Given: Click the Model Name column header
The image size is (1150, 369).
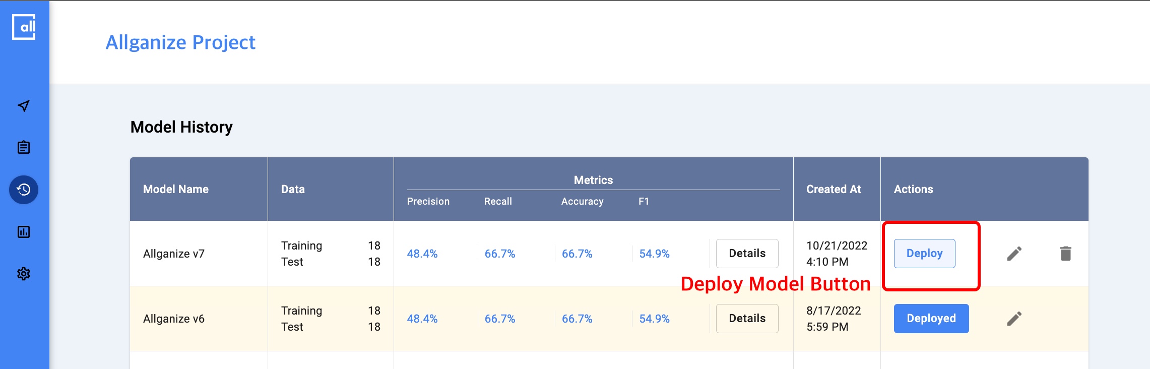Looking at the screenshot, I should [x=176, y=189].
